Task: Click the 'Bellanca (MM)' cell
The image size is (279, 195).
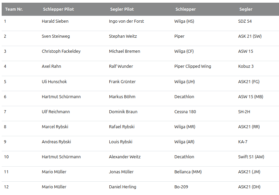Action: [x=188, y=172]
